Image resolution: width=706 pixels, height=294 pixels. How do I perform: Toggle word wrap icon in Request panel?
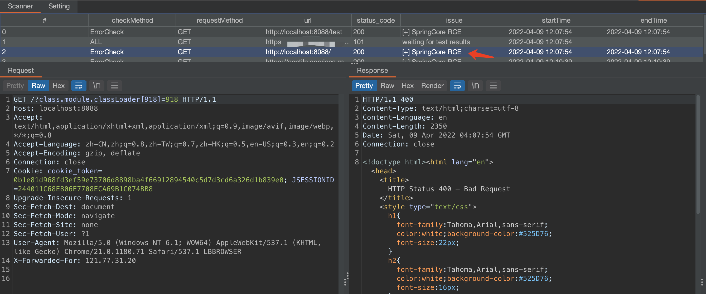click(79, 86)
